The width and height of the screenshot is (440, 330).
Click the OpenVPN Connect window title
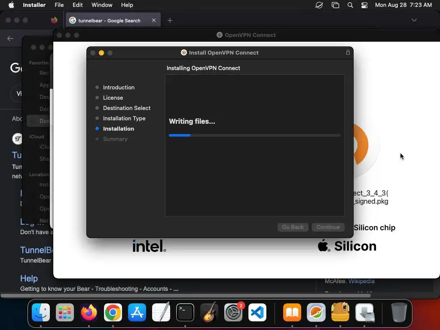point(250,35)
